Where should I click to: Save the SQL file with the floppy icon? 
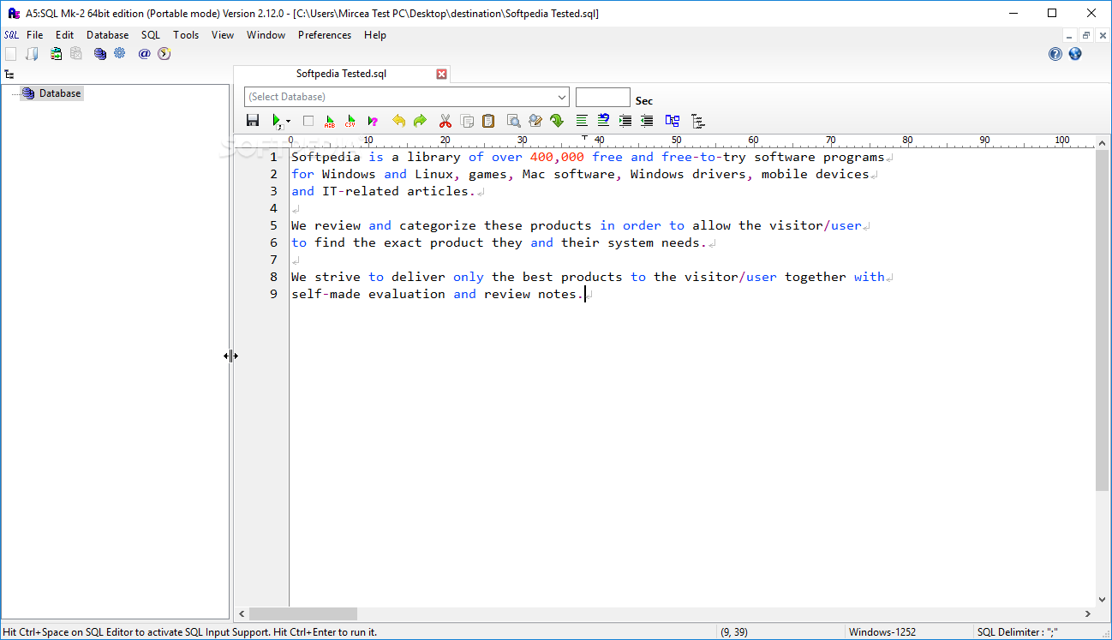pyautogui.click(x=253, y=121)
